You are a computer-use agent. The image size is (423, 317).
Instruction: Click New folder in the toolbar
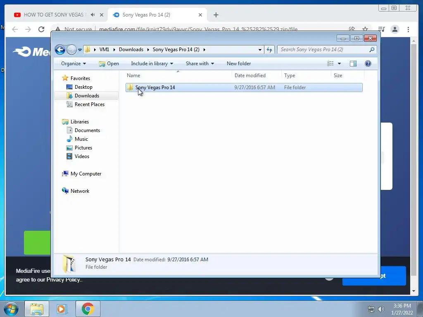pos(239,64)
